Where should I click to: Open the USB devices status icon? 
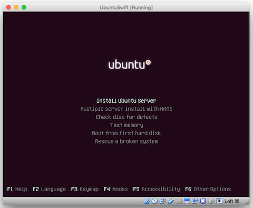pos(171,201)
